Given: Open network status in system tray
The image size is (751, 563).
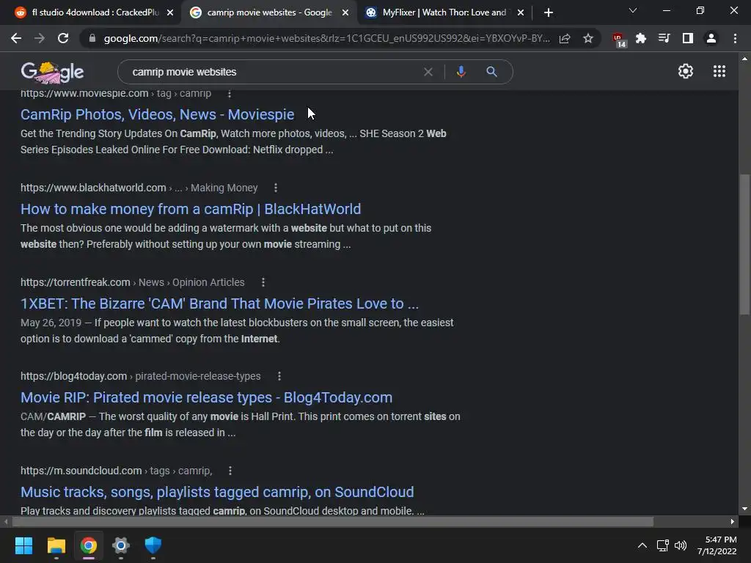Looking at the screenshot, I should tap(663, 545).
